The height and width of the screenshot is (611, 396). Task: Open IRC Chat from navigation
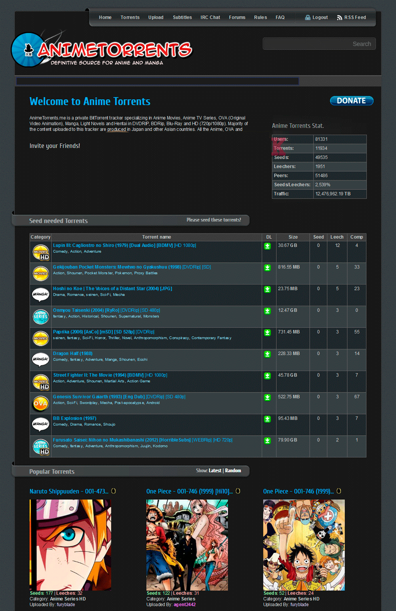[210, 17]
